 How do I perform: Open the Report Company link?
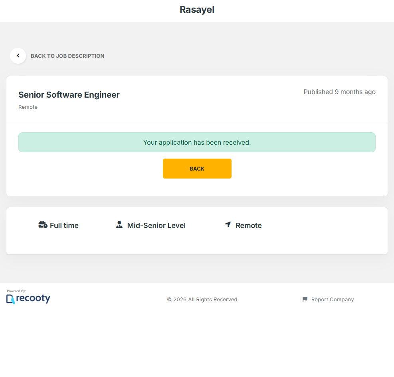tap(332, 299)
